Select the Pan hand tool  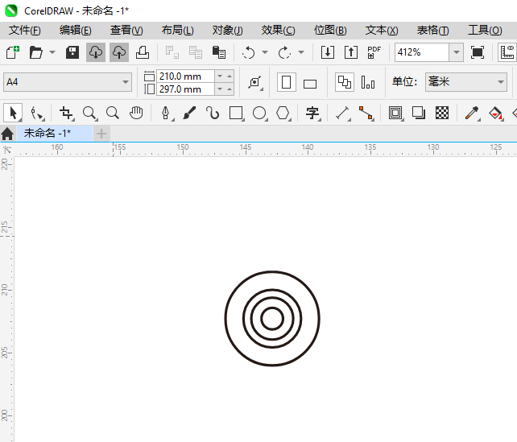[x=136, y=113]
